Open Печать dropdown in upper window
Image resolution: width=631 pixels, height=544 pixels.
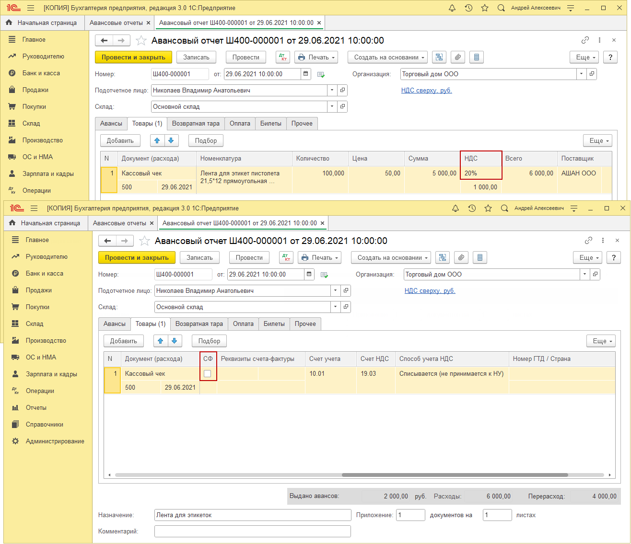pyautogui.click(x=316, y=57)
